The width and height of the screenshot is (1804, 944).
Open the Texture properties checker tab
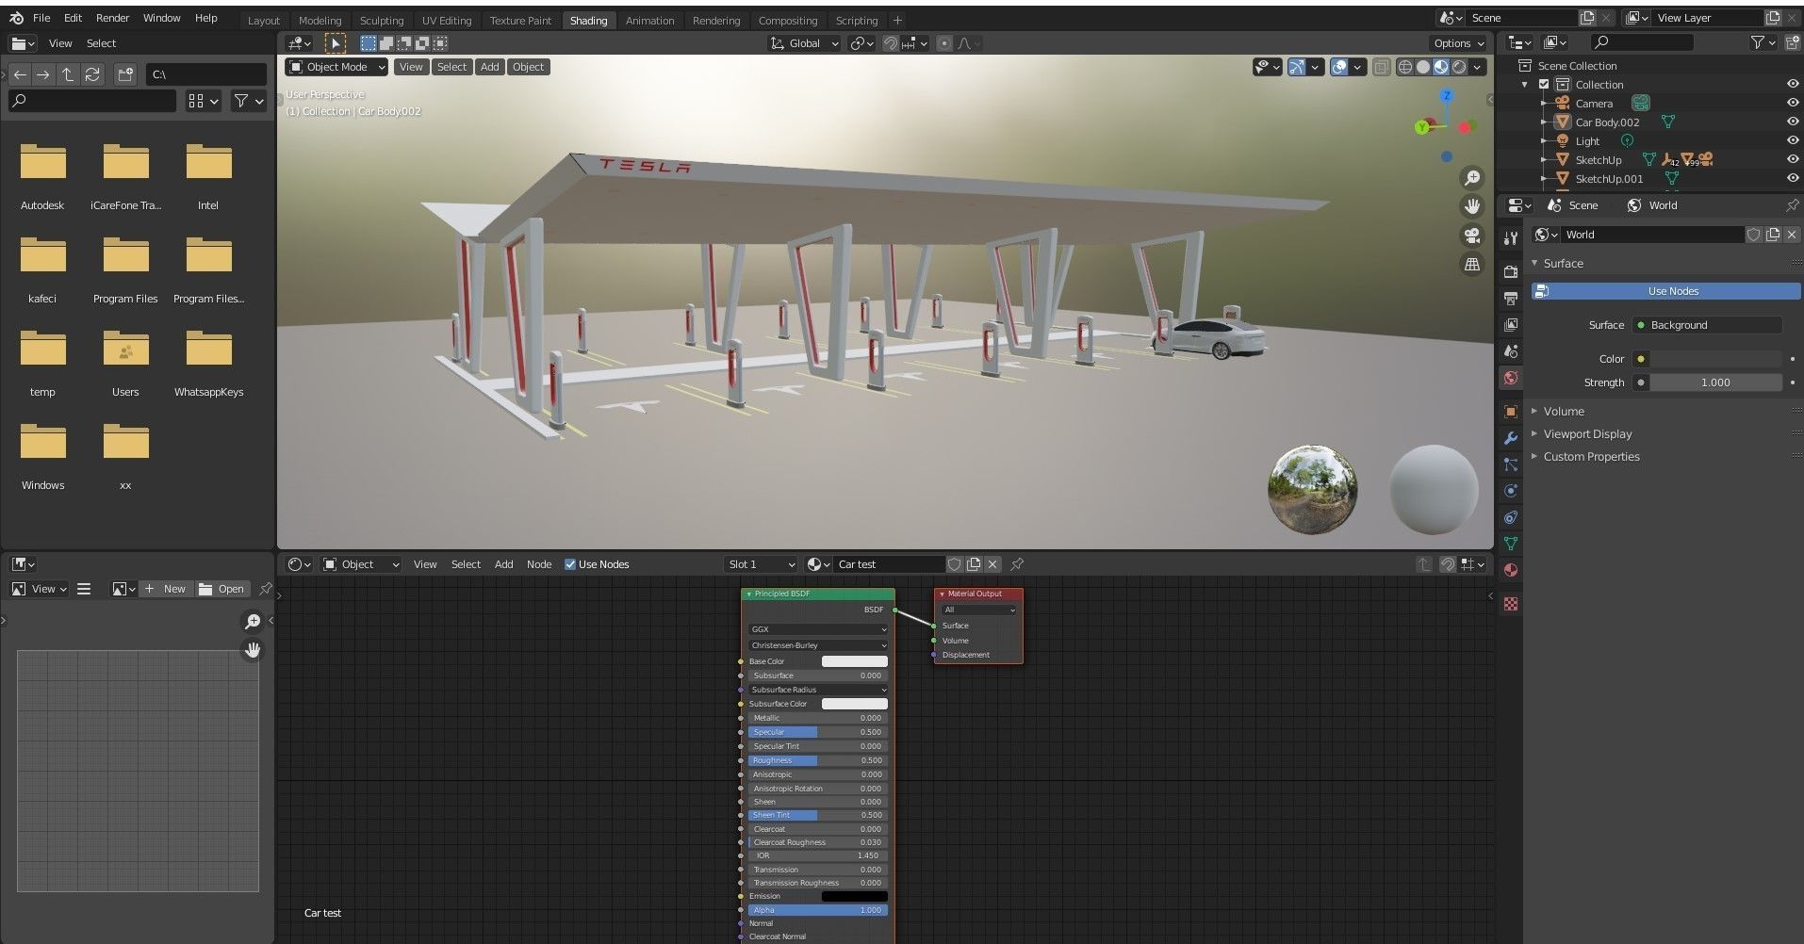click(1511, 604)
